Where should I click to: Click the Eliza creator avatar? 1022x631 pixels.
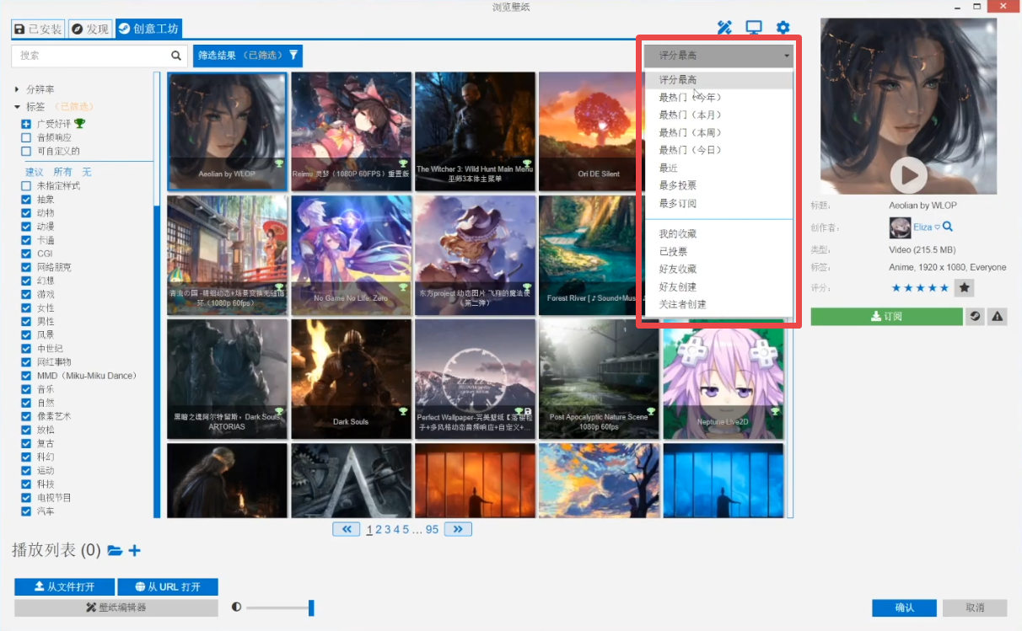tap(900, 227)
